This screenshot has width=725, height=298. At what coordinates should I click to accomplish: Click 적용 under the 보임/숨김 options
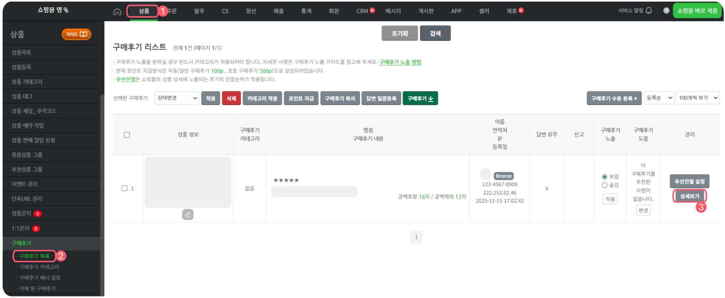click(x=610, y=199)
